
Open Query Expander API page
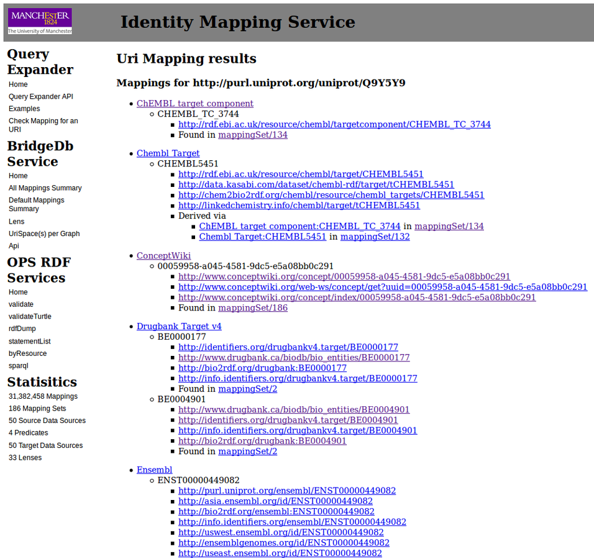(41, 96)
